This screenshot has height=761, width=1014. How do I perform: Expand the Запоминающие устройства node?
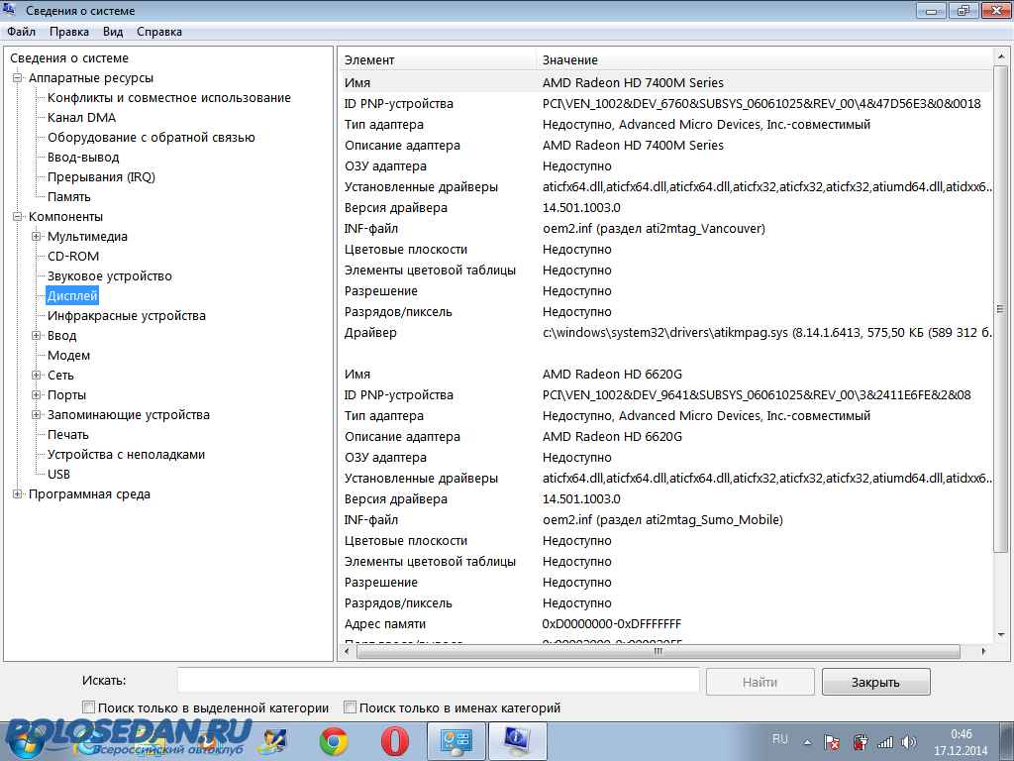click(x=37, y=415)
